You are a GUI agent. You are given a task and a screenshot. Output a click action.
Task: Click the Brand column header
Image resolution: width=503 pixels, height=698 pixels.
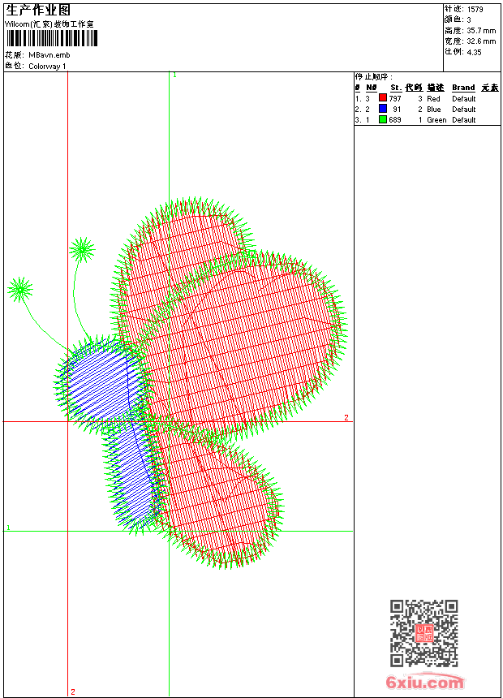(x=463, y=88)
